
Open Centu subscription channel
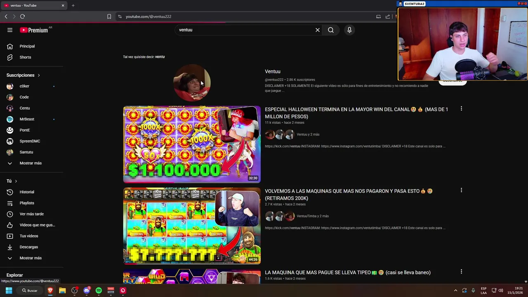31,108
